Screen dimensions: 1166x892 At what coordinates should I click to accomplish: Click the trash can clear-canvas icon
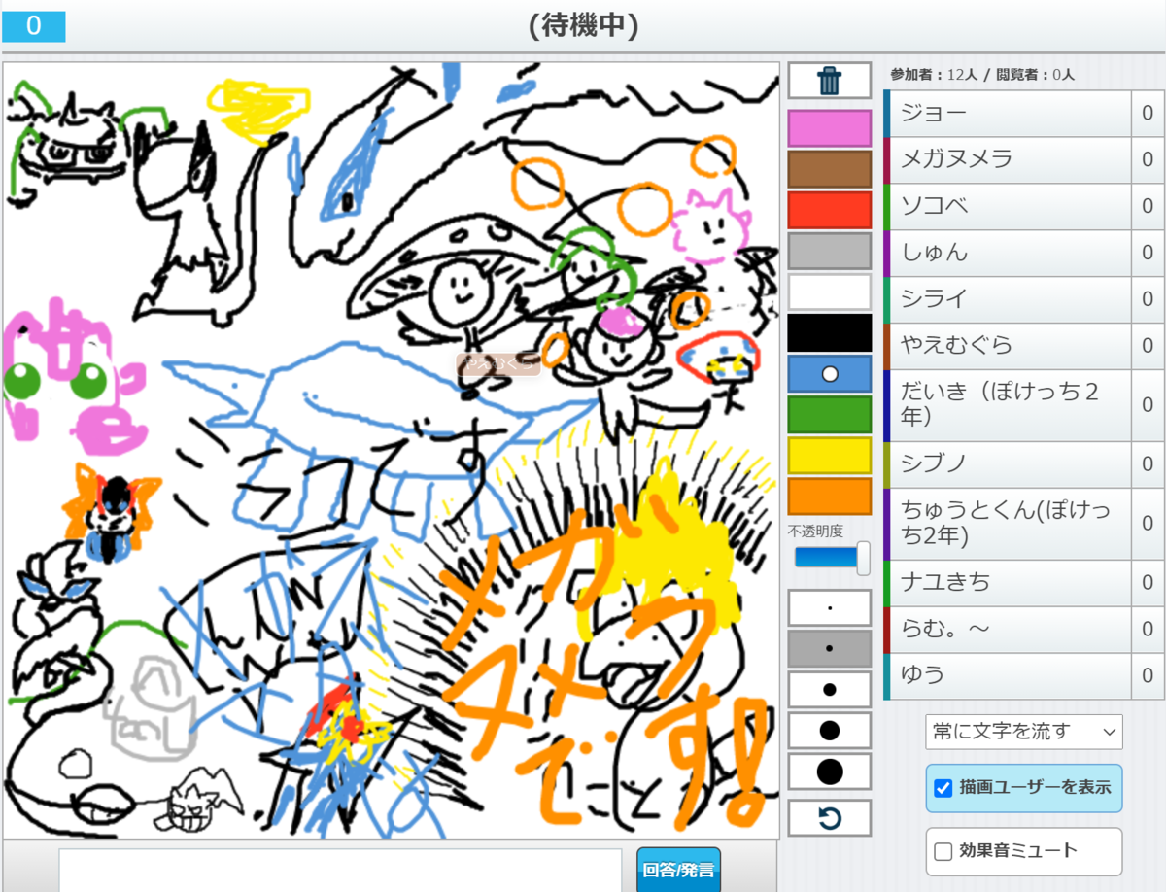(829, 81)
